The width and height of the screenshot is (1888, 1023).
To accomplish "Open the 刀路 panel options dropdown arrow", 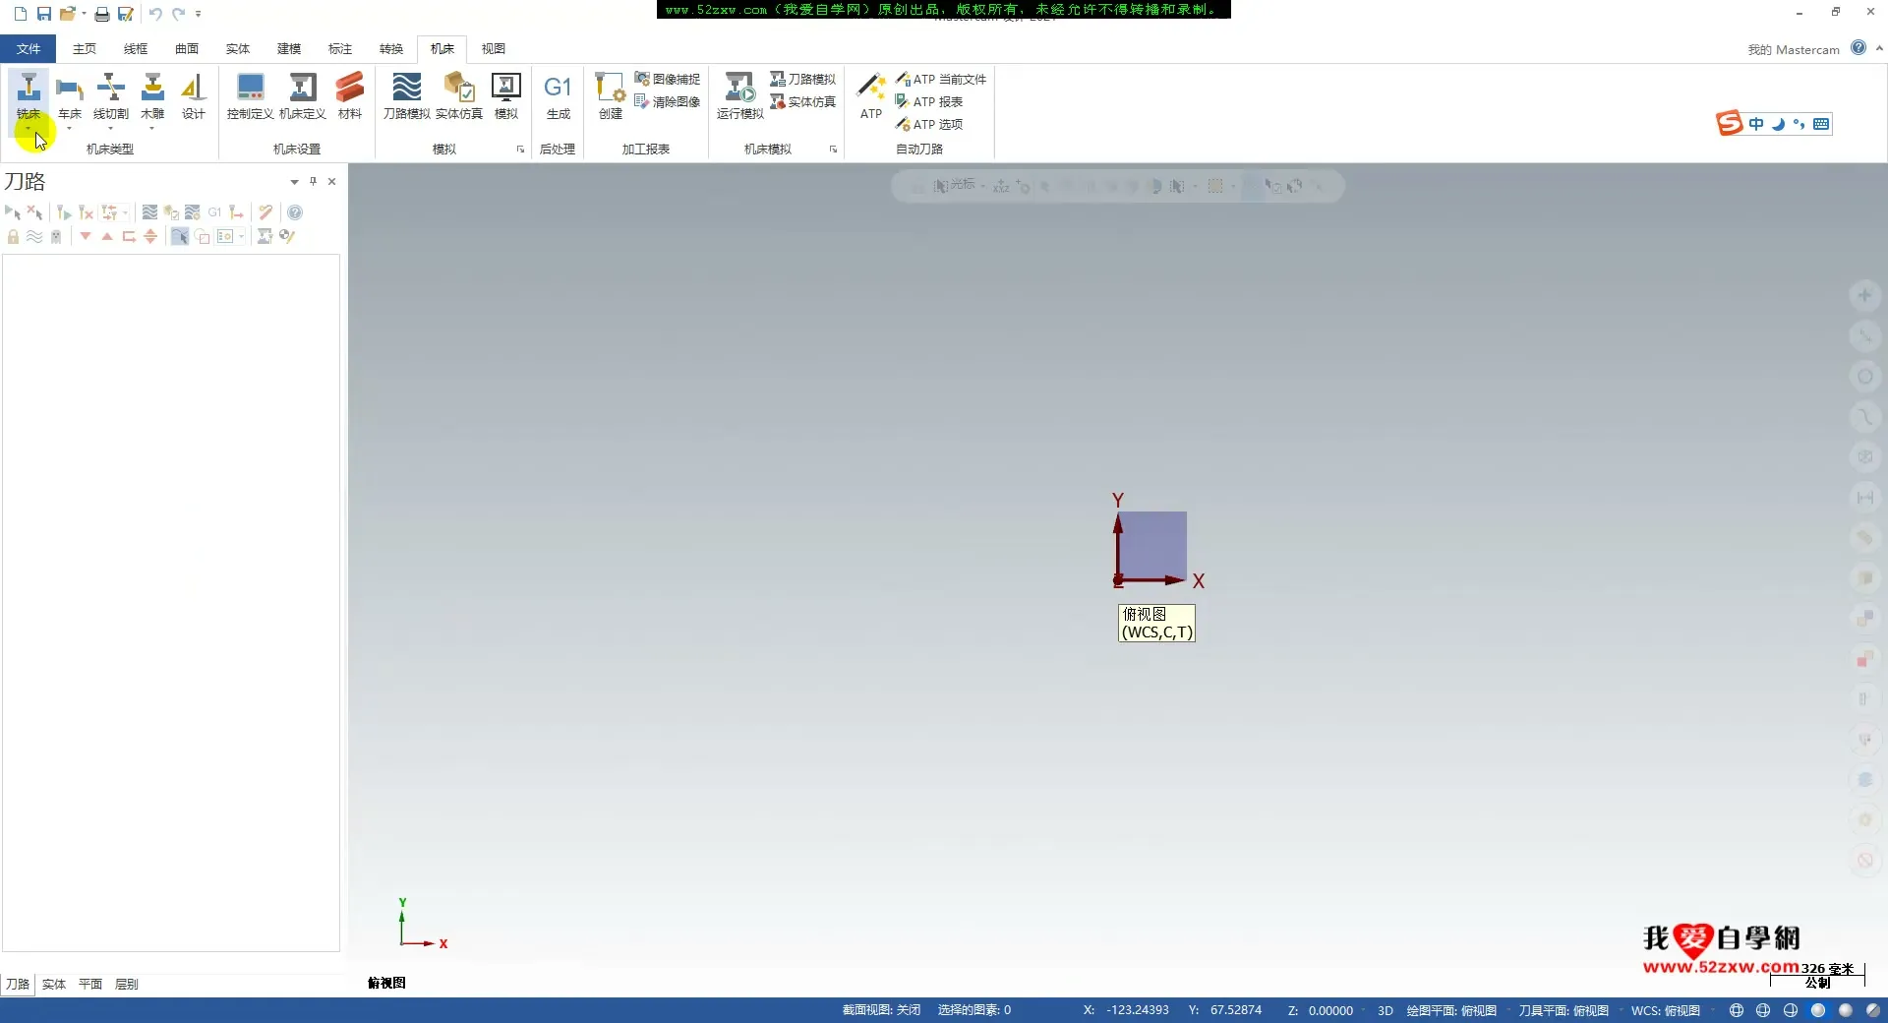I will tap(294, 182).
